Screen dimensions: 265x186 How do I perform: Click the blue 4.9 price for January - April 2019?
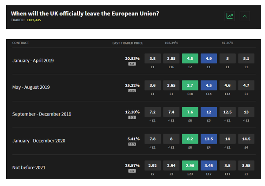(209, 58)
